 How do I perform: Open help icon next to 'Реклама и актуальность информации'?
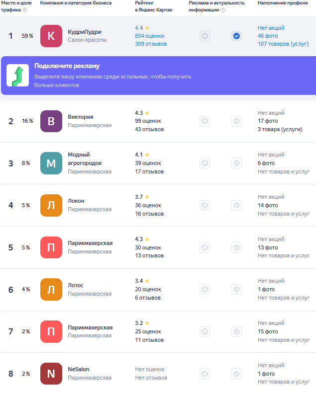[x=222, y=10]
